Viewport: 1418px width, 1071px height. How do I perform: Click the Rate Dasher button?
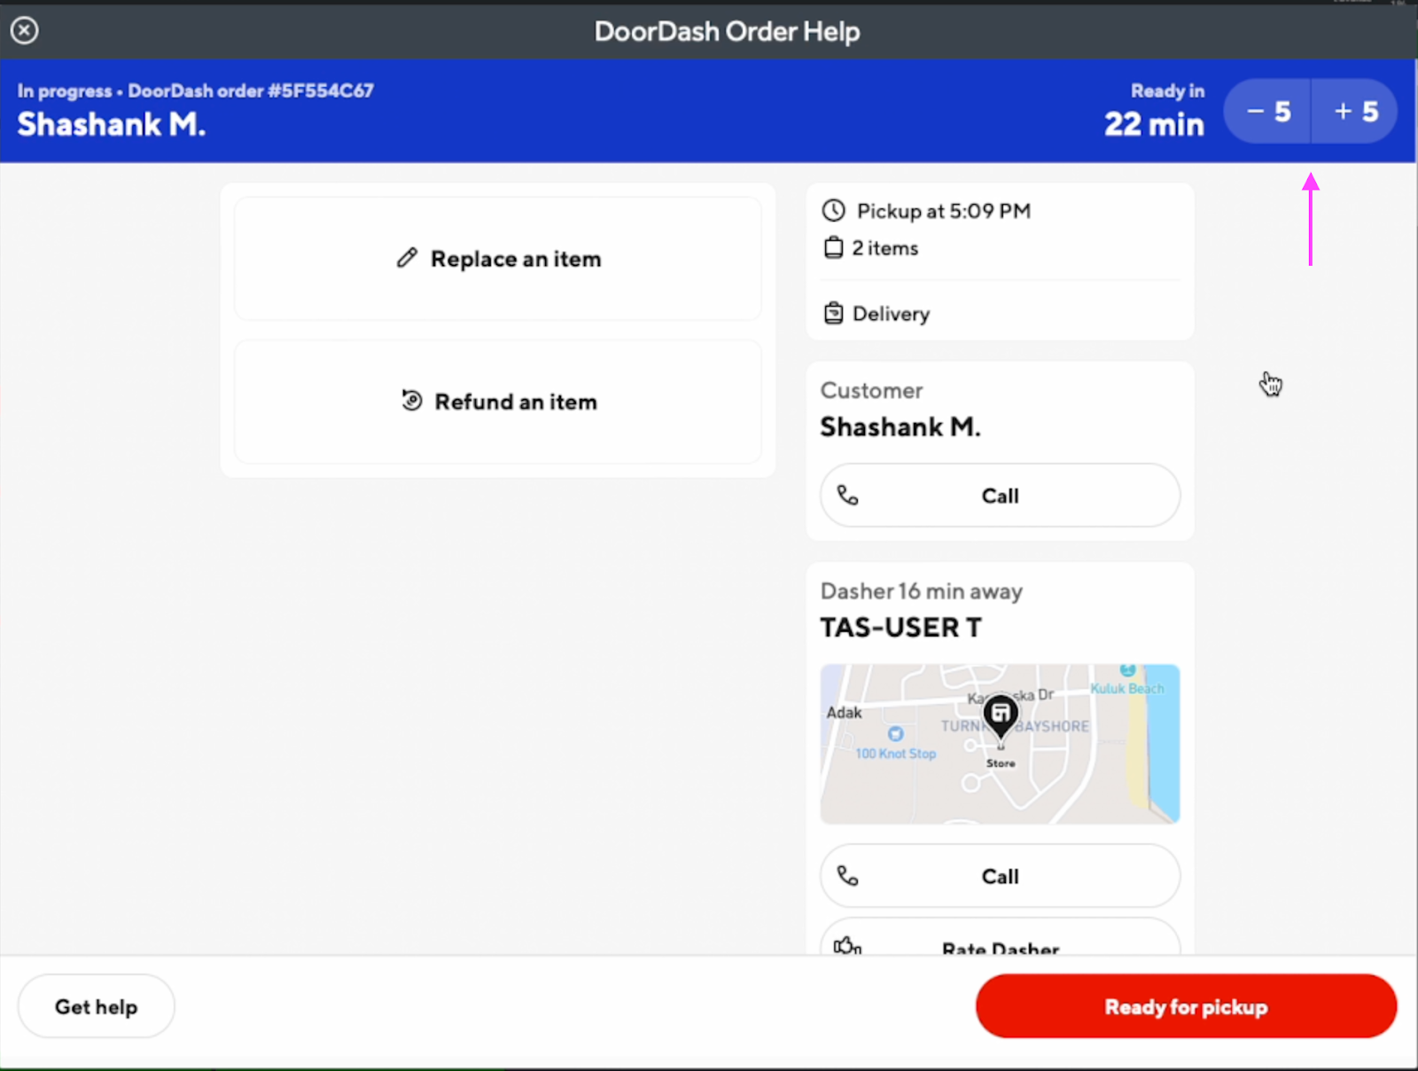coord(1000,938)
